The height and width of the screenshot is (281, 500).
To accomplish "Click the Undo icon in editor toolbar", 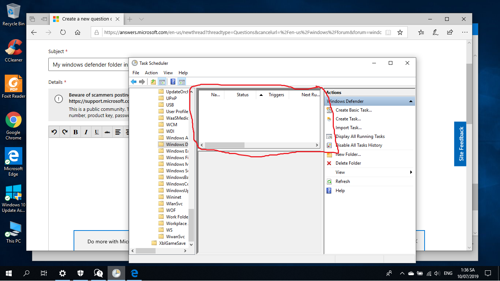I will coord(55,132).
